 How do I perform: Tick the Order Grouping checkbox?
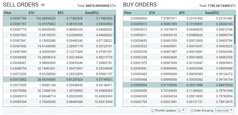192,111
